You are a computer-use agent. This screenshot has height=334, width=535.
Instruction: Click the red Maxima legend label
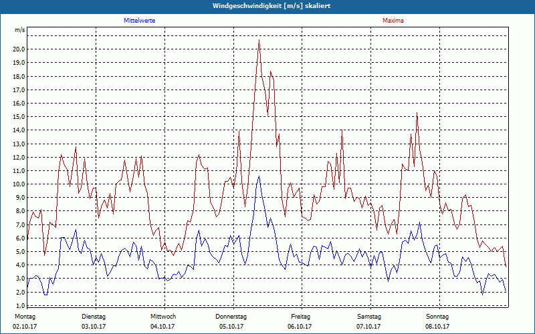point(393,21)
